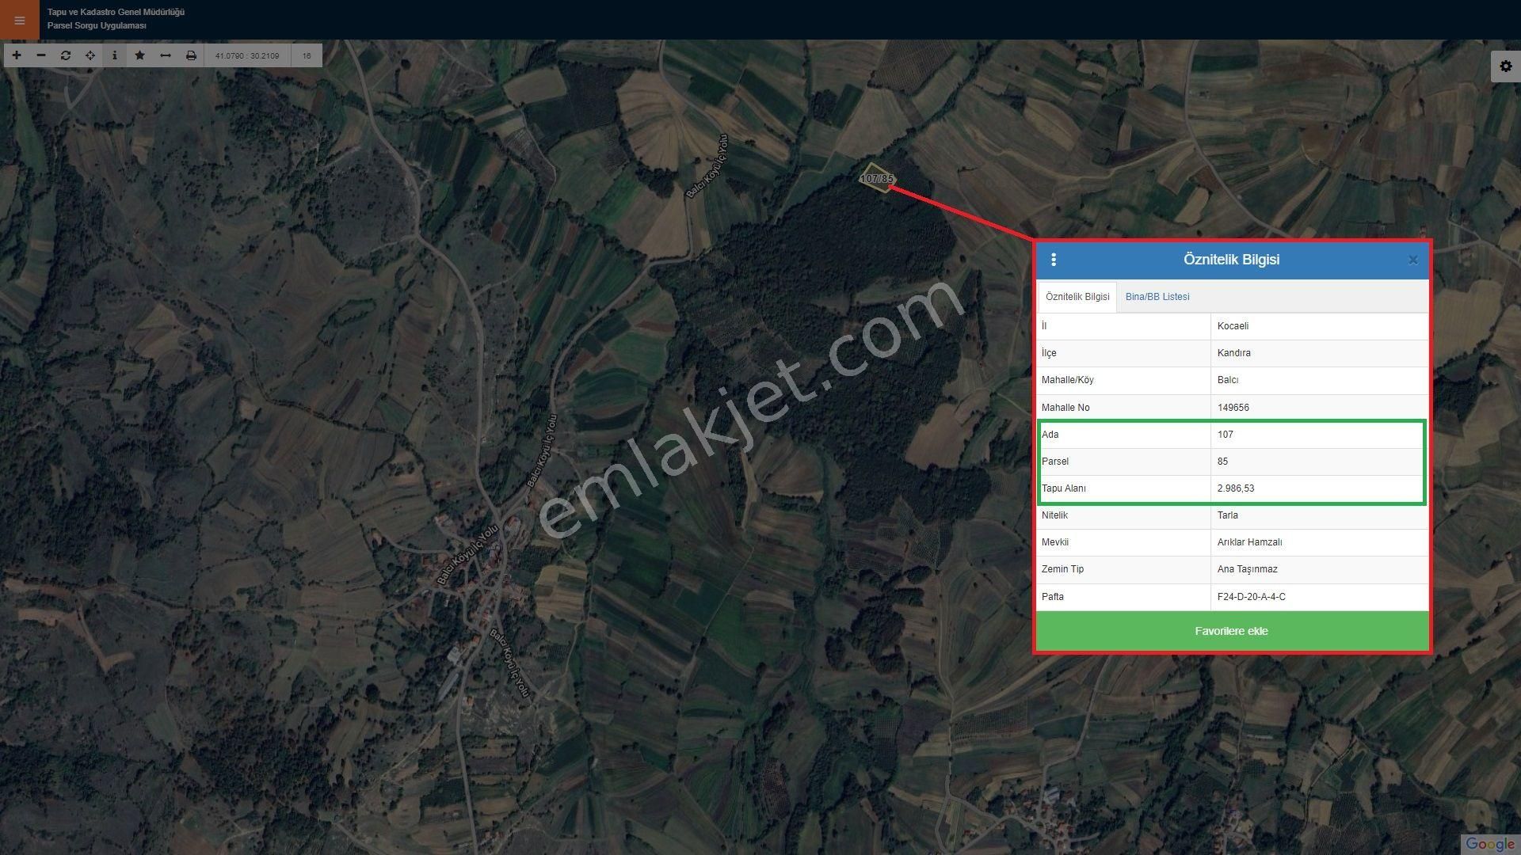Open map settings gear icon

(x=1505, y=66)
